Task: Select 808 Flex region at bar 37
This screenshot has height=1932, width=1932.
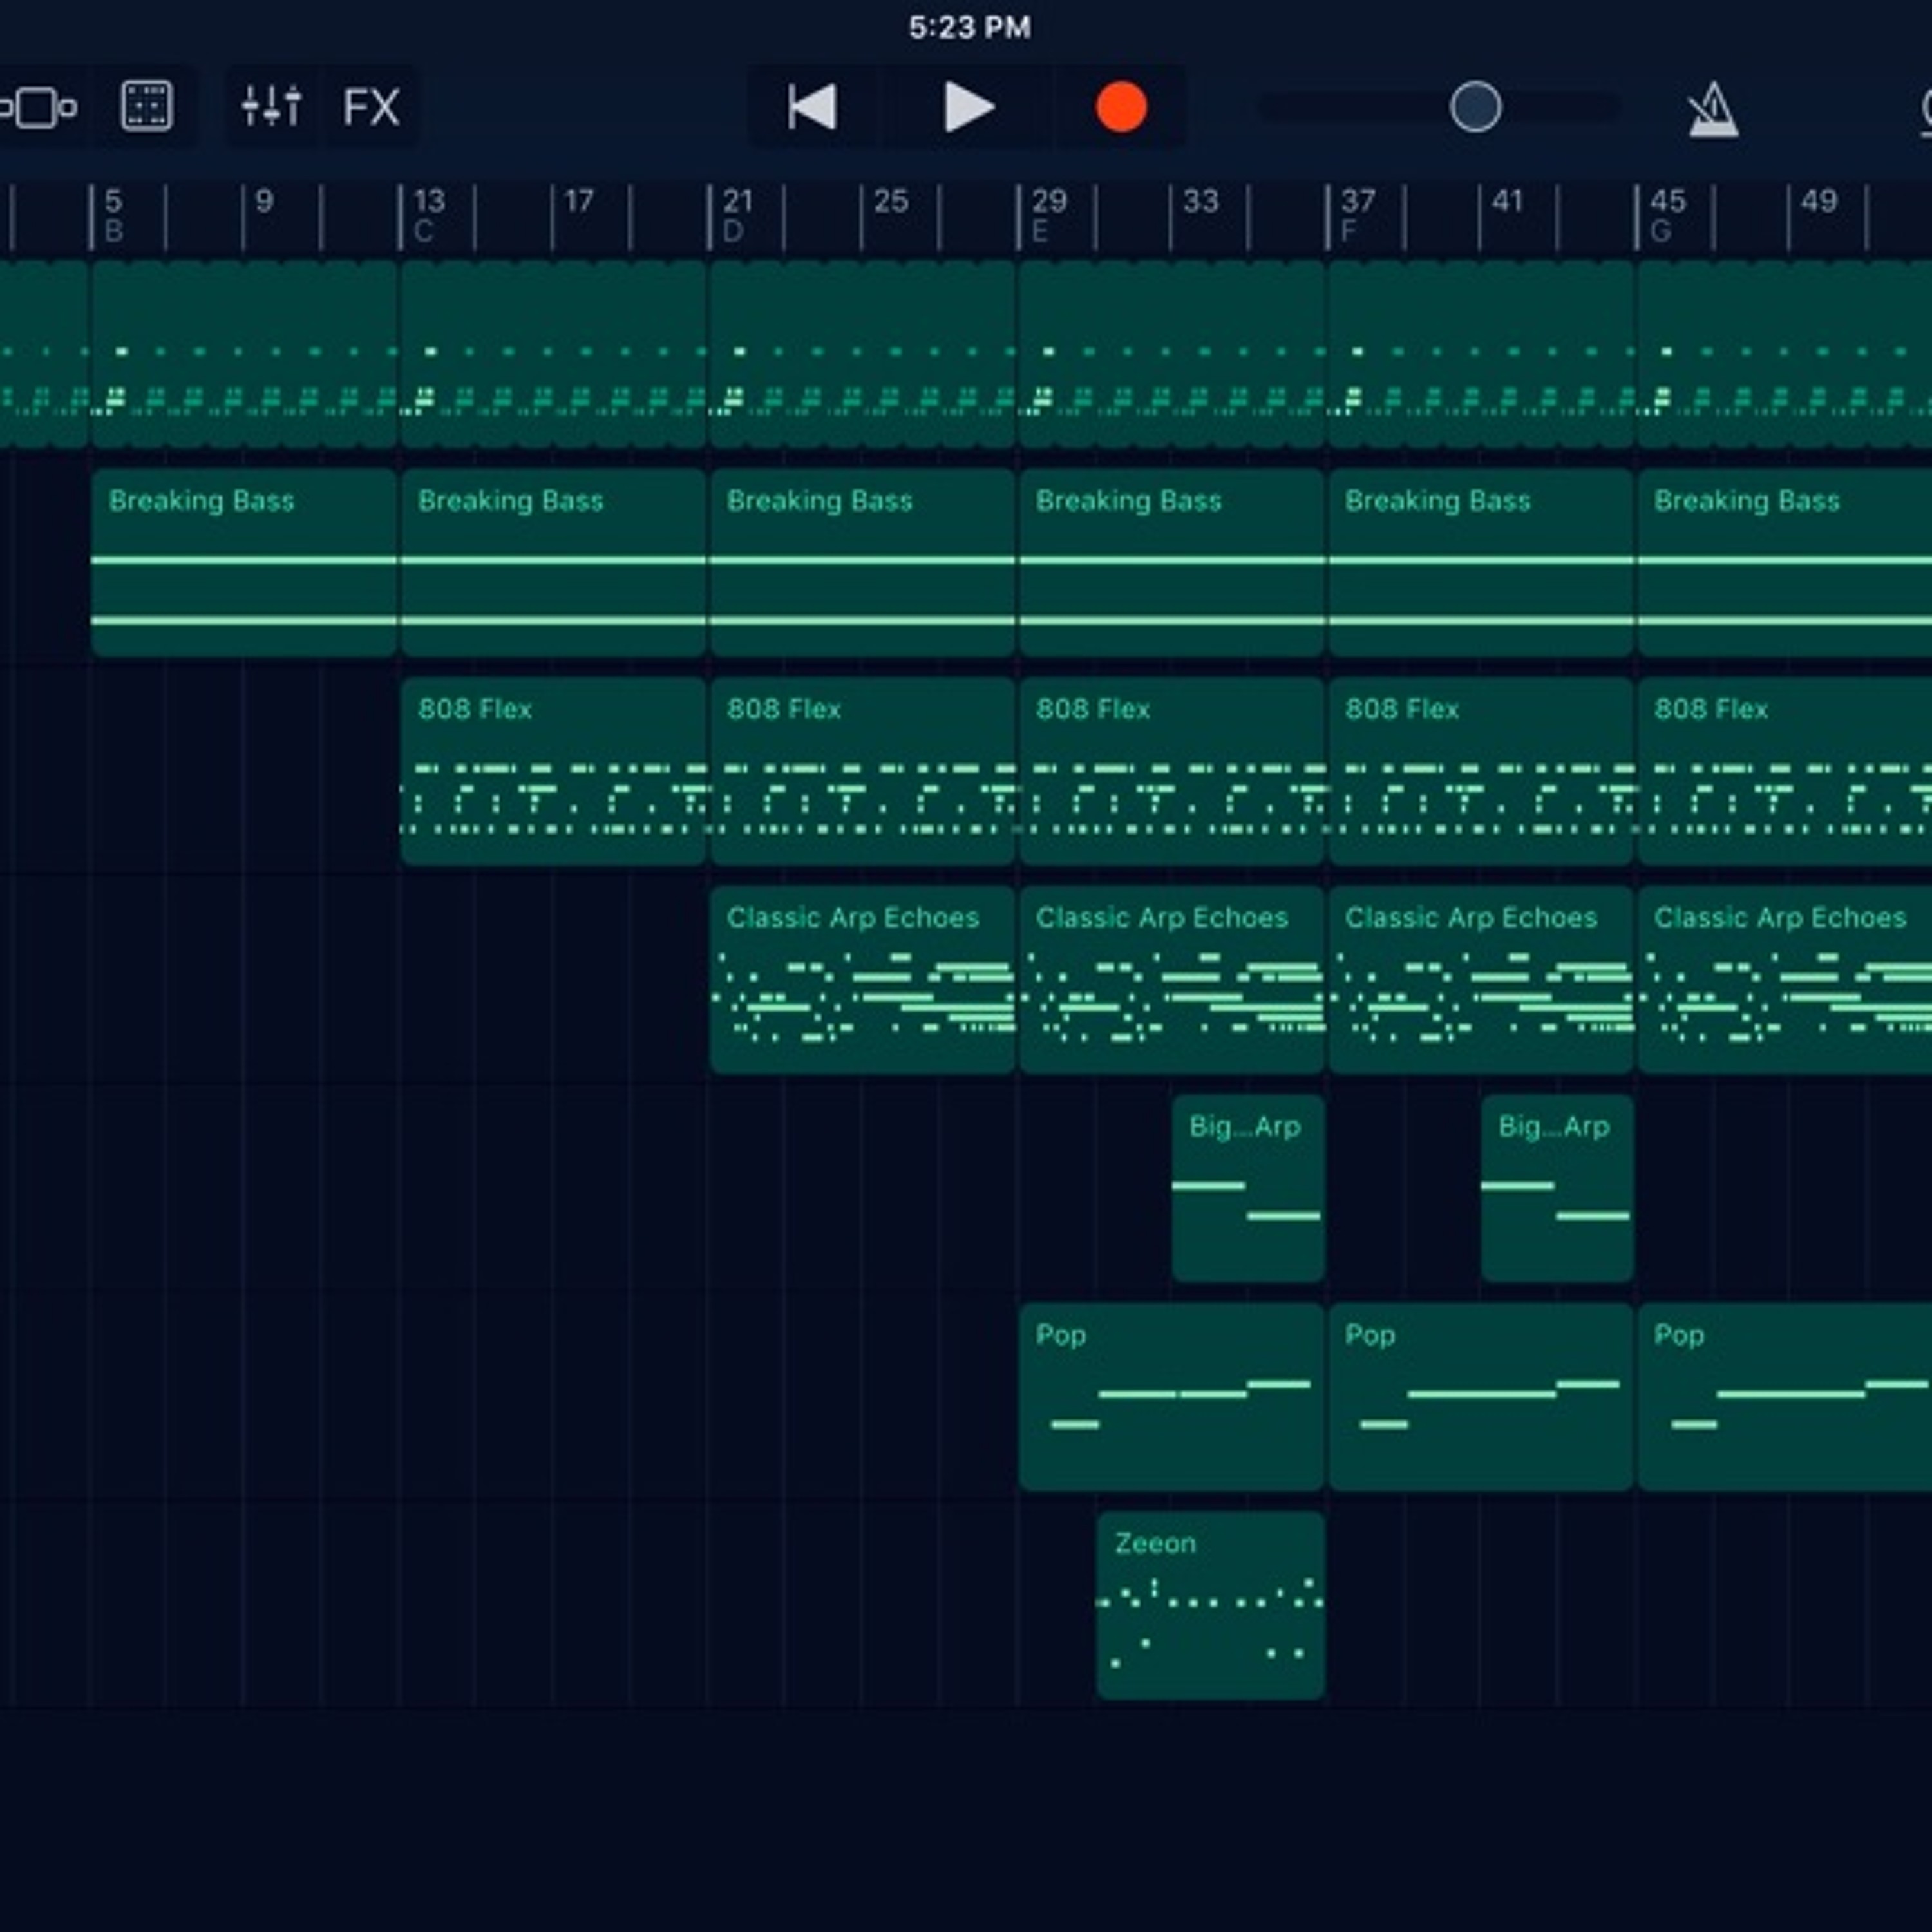Action: click(1481, 771)
